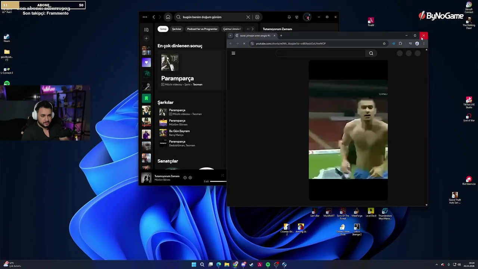Open Discord from the taskbar
478x269 pixels.
(x=243, y=265)
